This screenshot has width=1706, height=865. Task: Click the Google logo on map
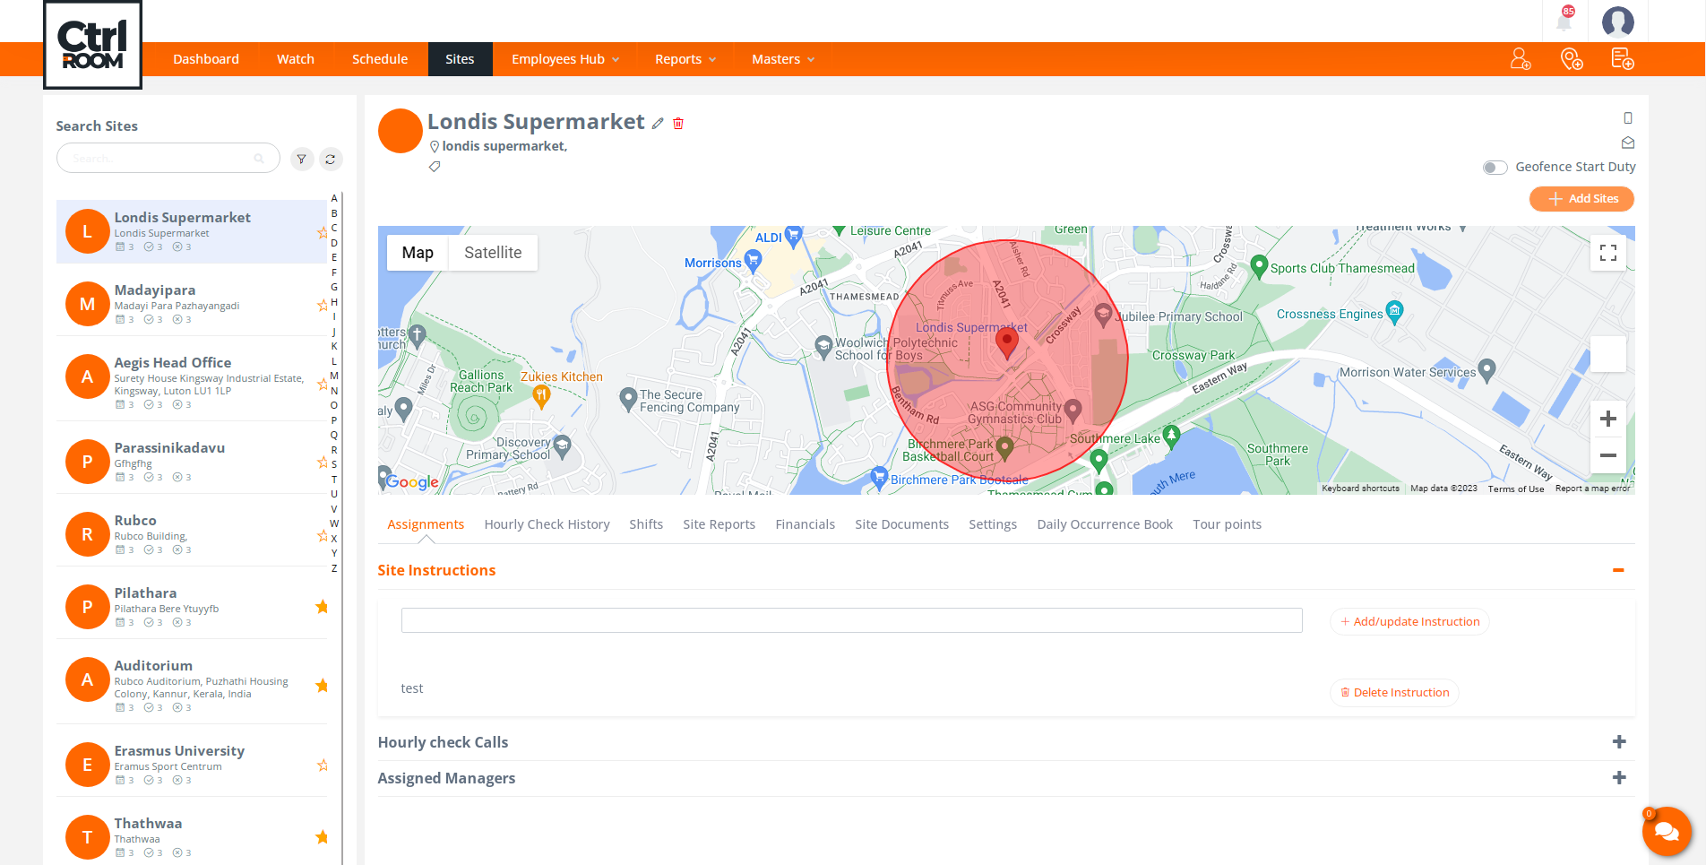point(412,482)
